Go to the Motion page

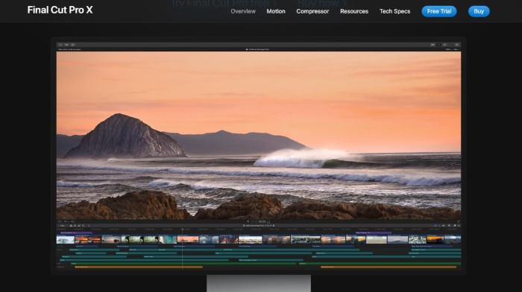click(x=276, y=11)
